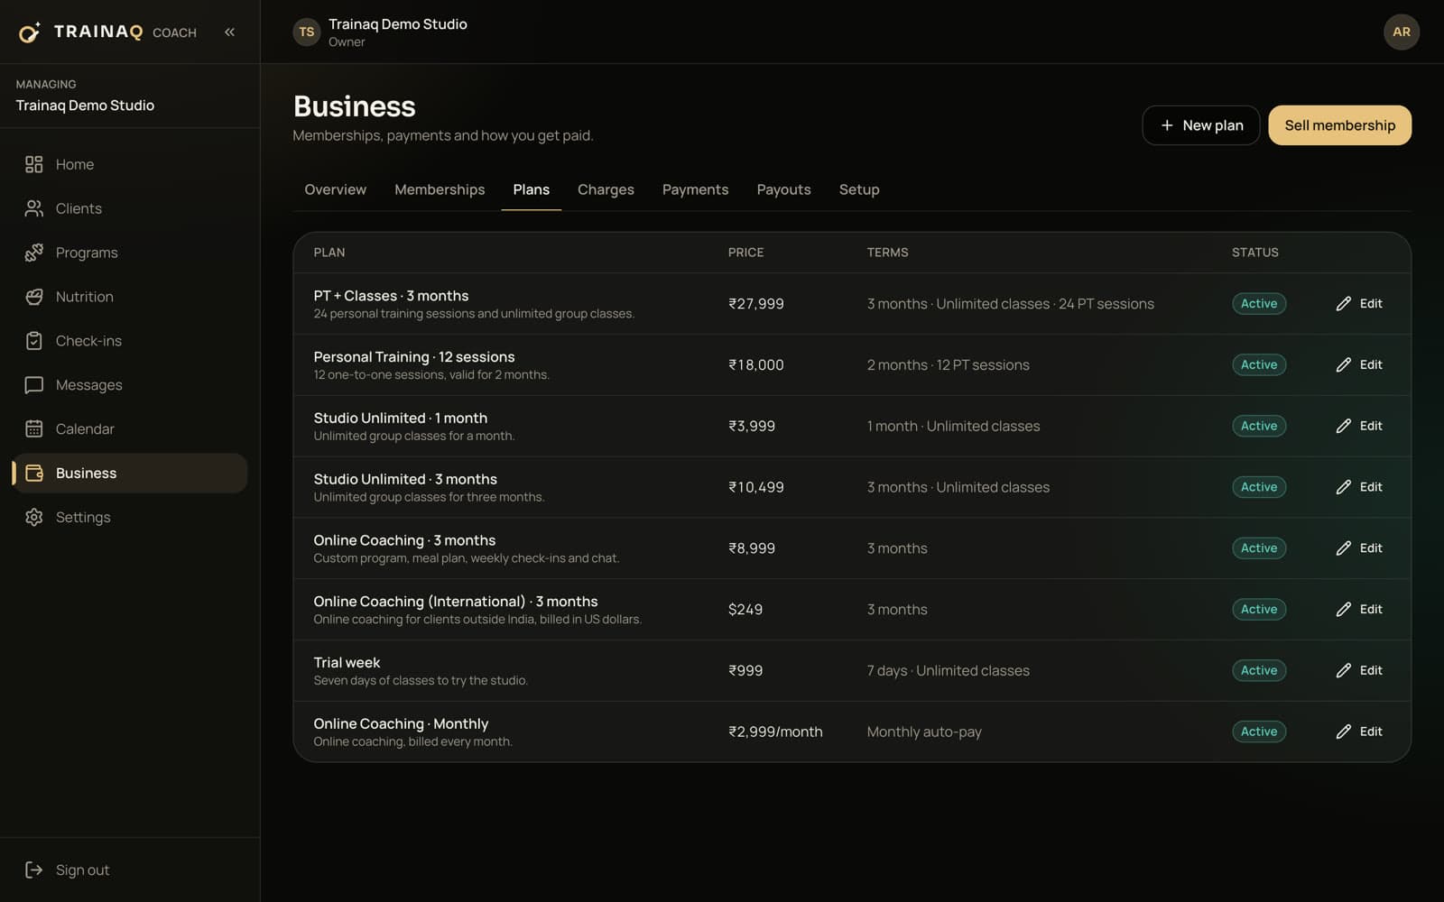Create a New plan

click(x=1200, y=125)
